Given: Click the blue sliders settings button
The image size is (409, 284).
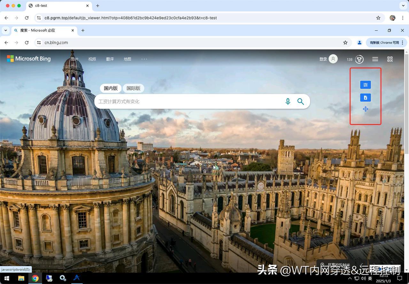Looking at the screenshot, I should pos(366,85).
